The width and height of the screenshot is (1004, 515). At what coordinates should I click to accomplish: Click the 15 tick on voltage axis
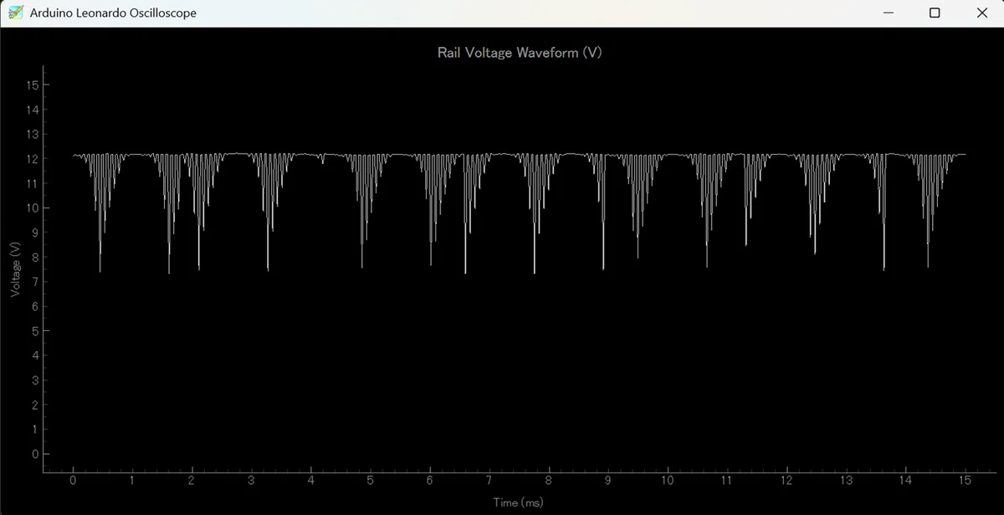click(33, 85)
